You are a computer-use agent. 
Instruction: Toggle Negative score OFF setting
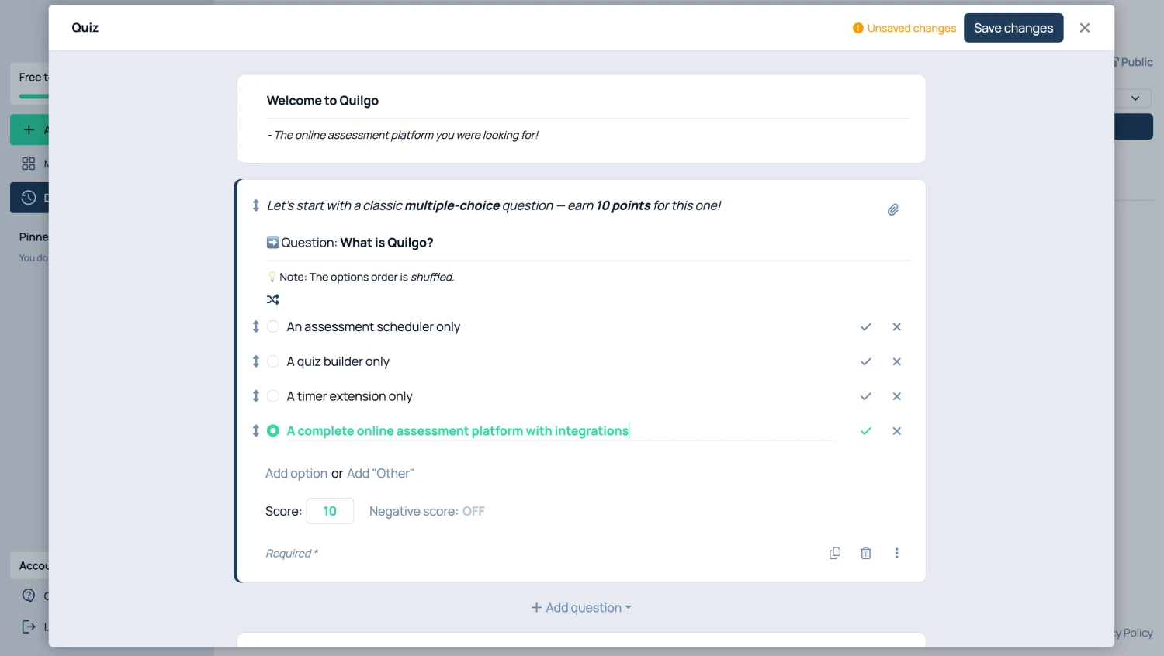click(473, 512)
